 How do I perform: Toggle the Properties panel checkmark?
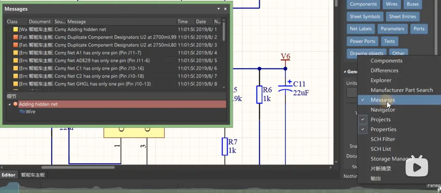pyautogui.click(x=363, y=129)
